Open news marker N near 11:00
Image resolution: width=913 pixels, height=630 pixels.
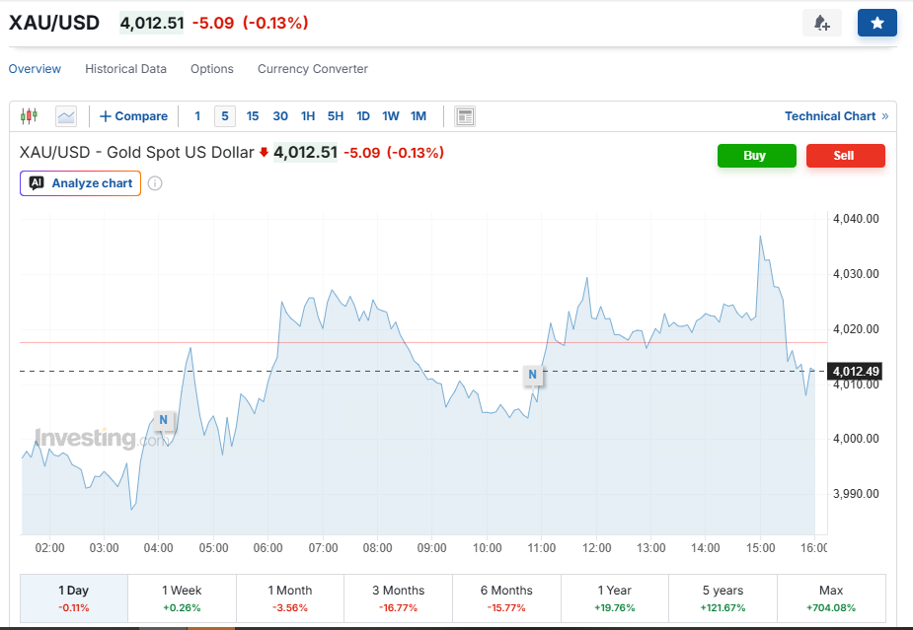(532, 375)
